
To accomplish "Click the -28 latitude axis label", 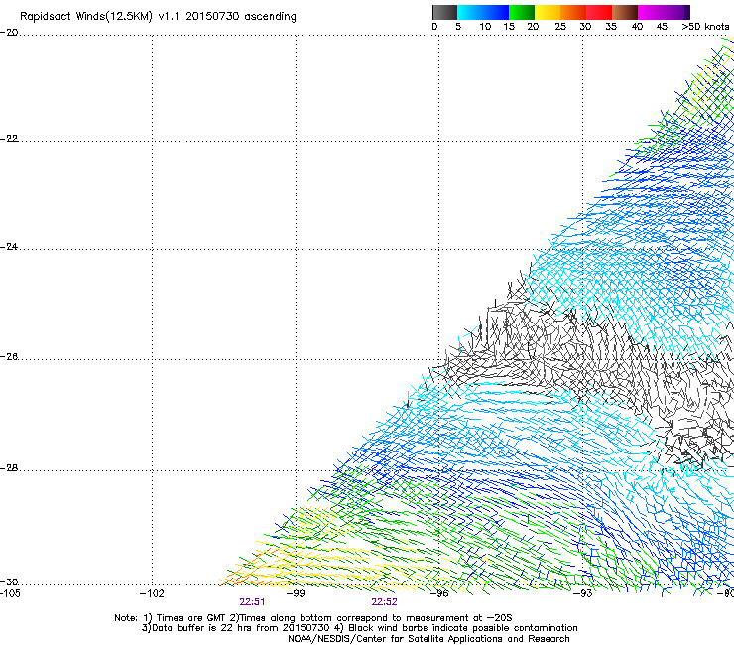I will [9, 468].
